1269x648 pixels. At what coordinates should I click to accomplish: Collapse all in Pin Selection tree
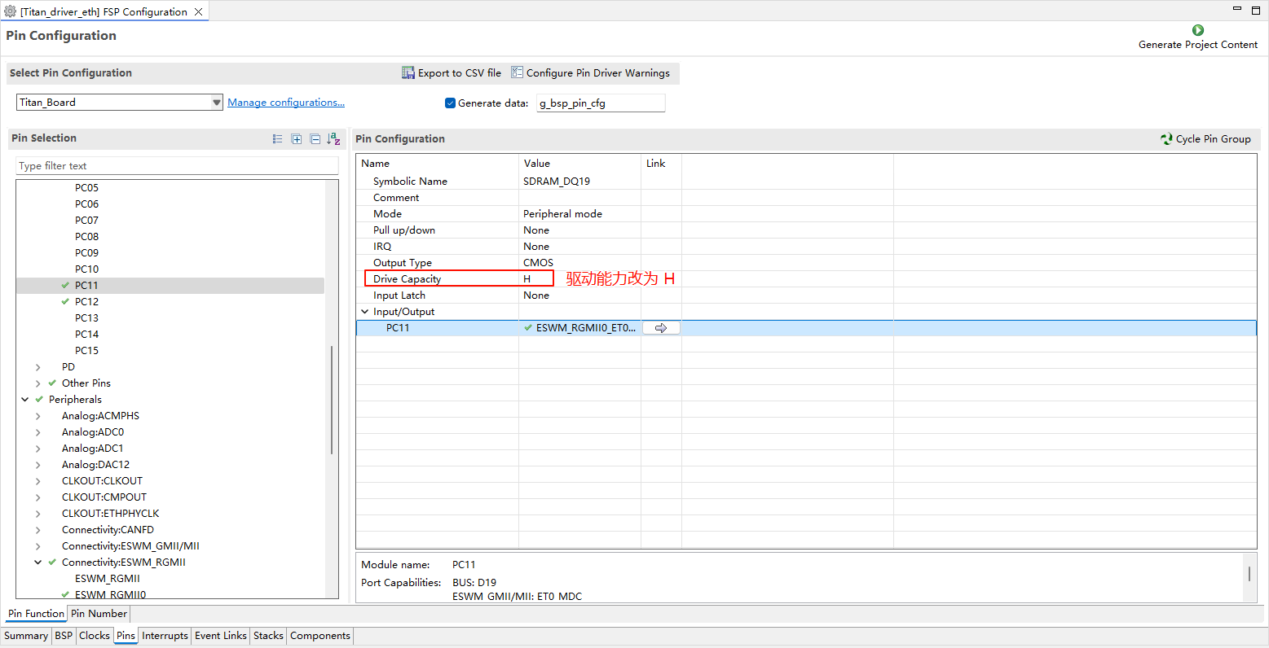pos(315,139)
